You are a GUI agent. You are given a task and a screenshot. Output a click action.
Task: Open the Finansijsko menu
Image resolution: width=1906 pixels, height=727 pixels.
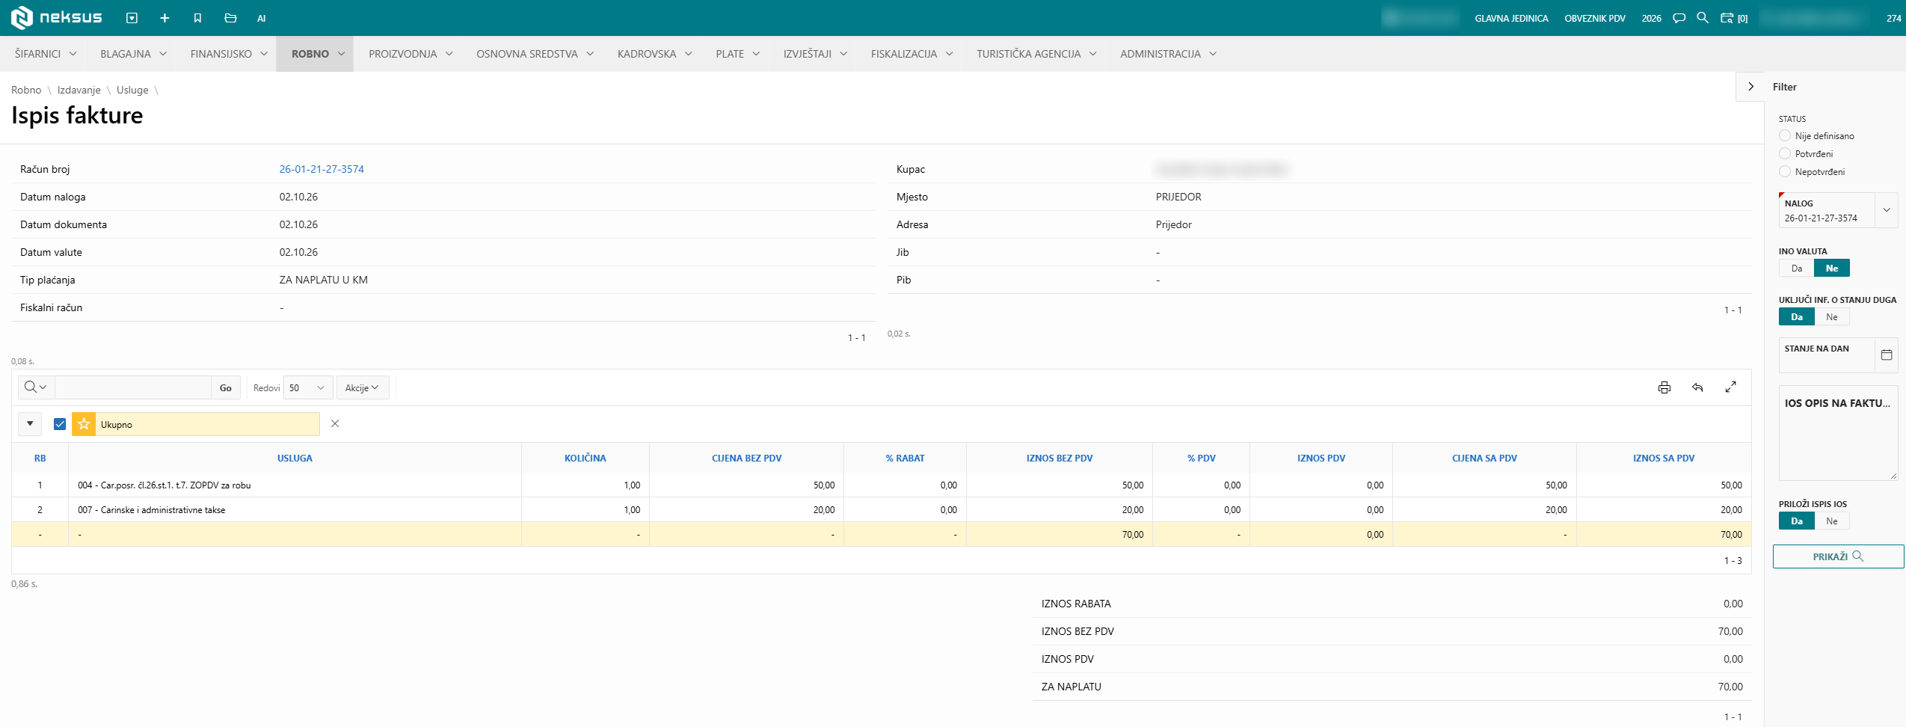229,54
